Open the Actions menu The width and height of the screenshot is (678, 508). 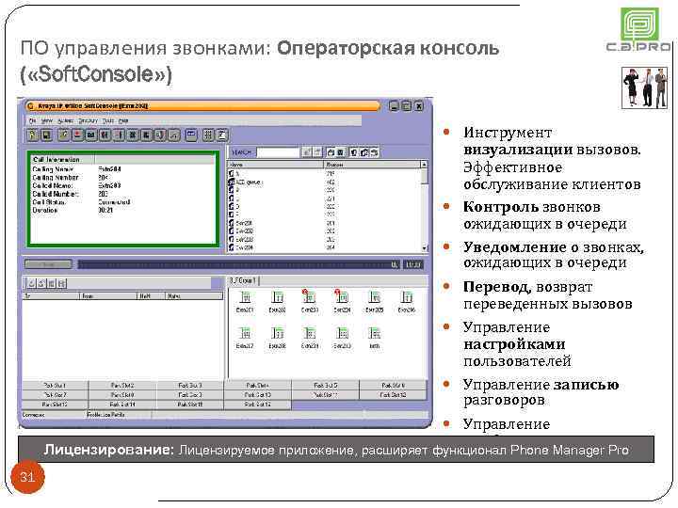tap(65, 121)
